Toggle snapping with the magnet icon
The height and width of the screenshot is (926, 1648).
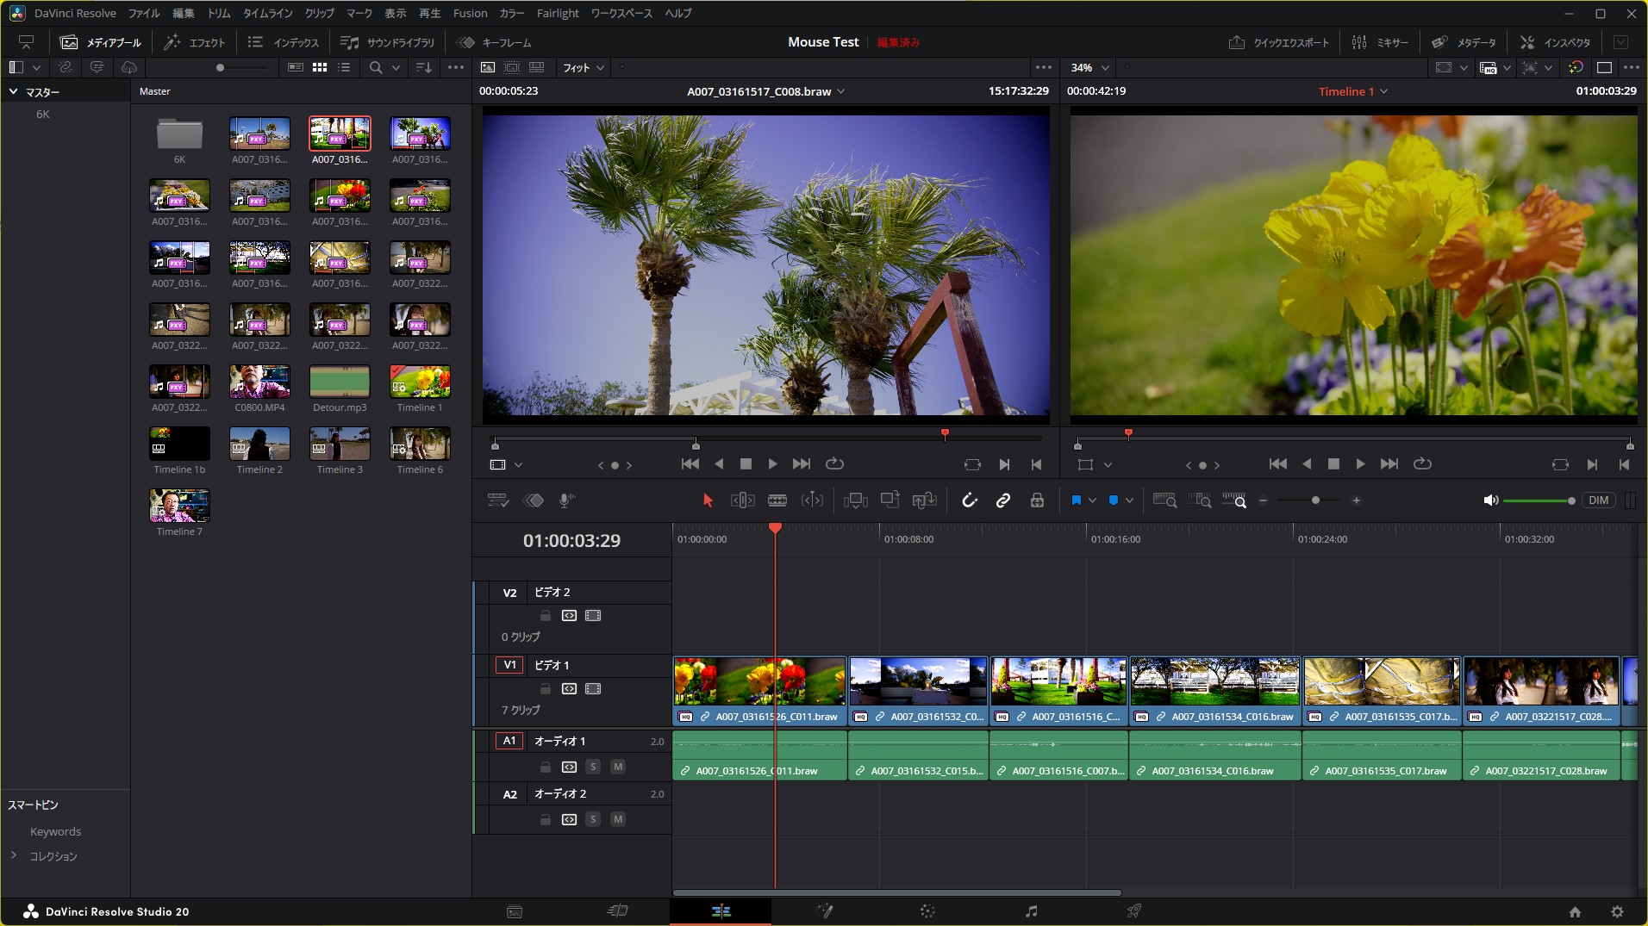(970, 500)
